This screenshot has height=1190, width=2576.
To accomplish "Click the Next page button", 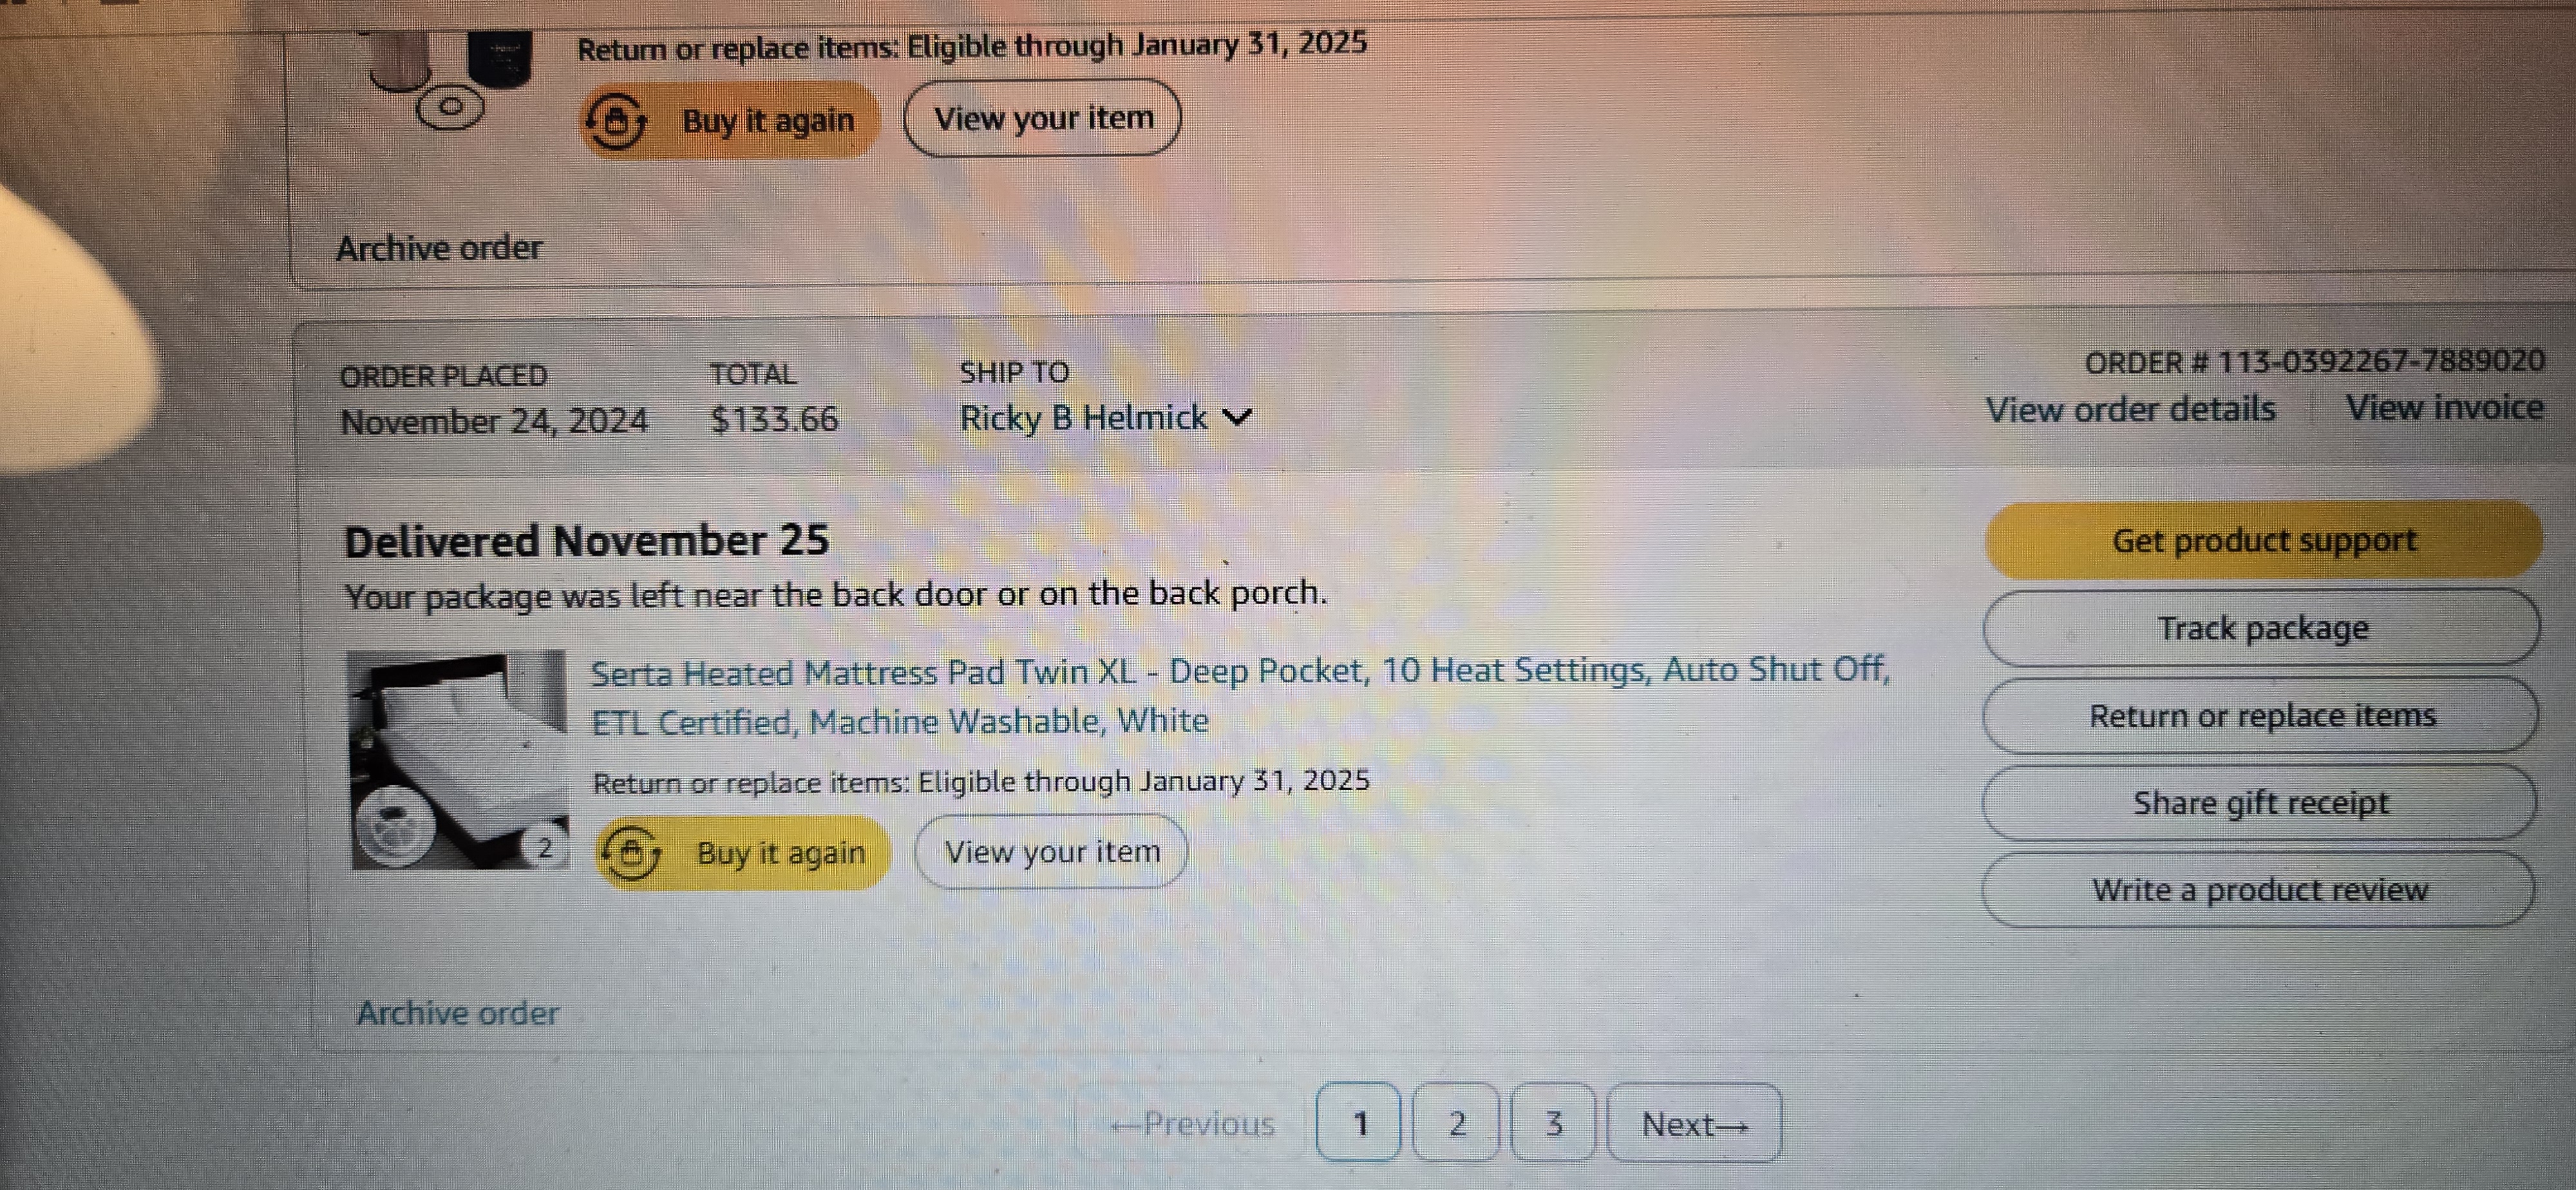I will 1695,1124.
